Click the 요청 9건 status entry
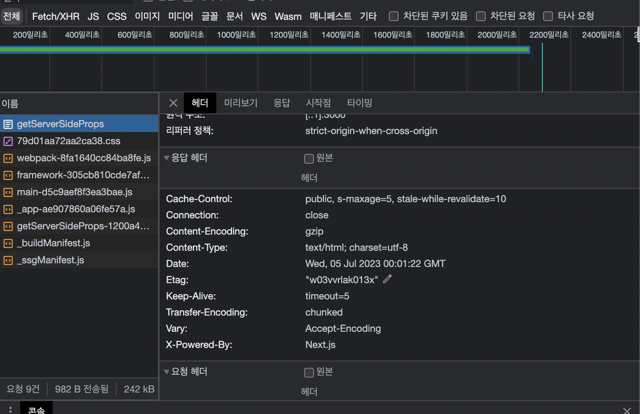The height and width of the screenshot is (414, 640). pyautogui.click(x=23, y=389)
